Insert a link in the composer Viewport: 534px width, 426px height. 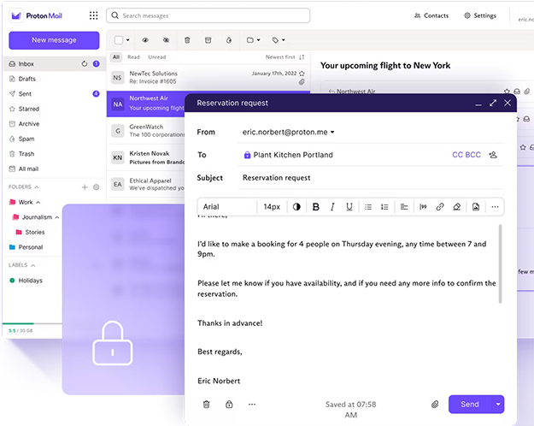[440, 207]
